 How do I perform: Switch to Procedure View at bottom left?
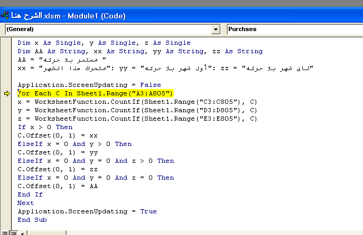click(4, 232)
